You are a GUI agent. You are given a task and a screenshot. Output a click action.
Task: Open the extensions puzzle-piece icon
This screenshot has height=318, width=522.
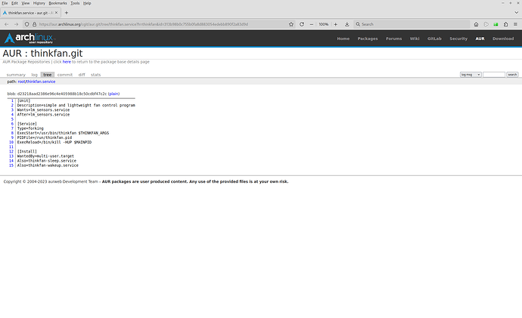[505, 24]
